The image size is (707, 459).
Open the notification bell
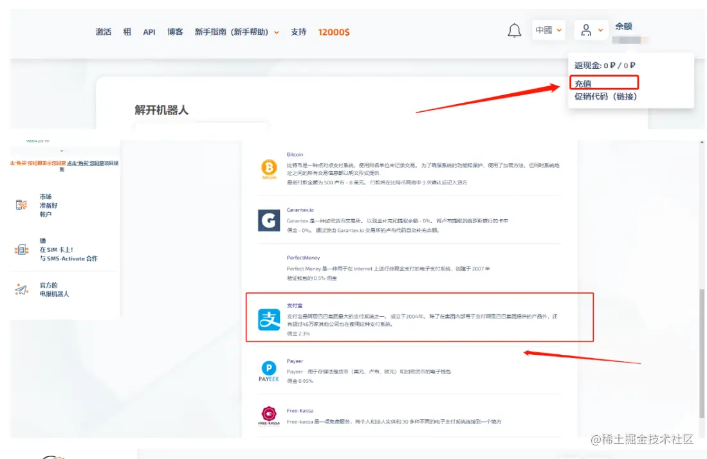[514, 31]
